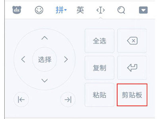Move cursor up with the up chevron
Image resolution: width=159 pixels, height=119 pixels.
(45, 38)
